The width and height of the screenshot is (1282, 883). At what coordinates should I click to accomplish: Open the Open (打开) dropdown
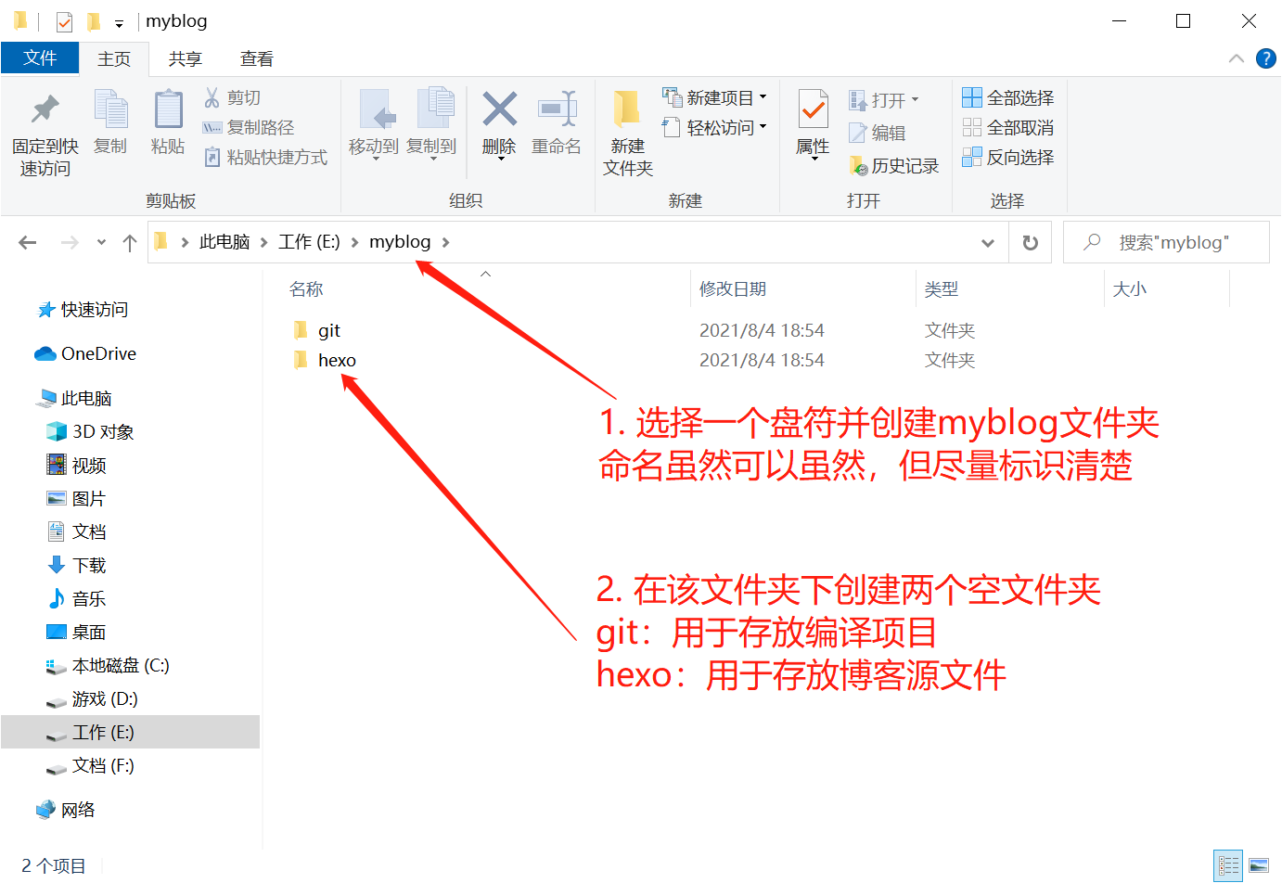click(883, 99)
